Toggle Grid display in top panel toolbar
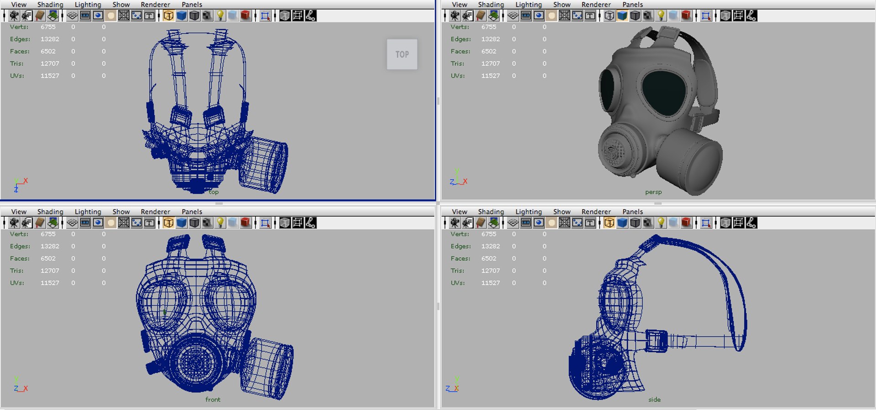Viewport: 876px width, 410px height. 72,16
